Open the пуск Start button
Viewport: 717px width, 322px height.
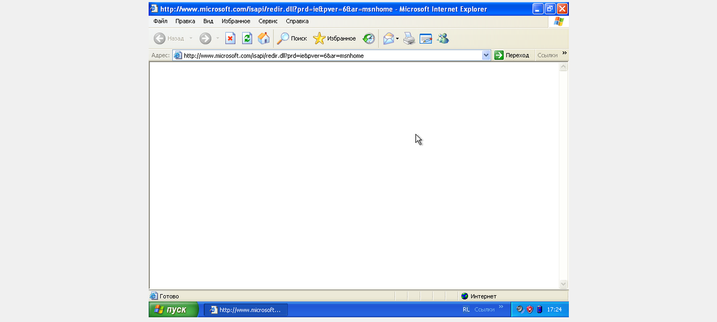click(x=173, y=309)
